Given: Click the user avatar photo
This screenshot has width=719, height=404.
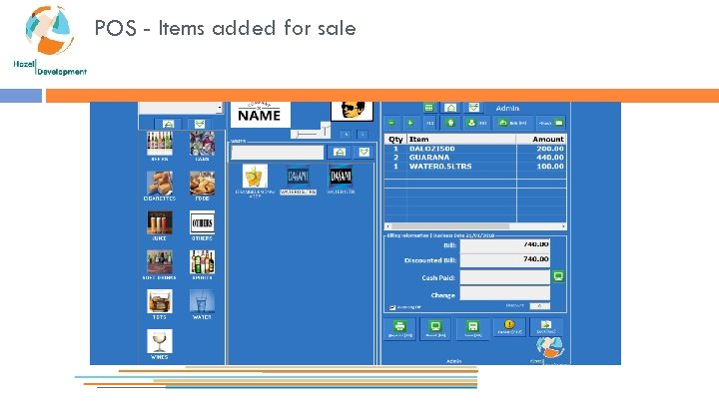Looking at the screenshot, I should pyautogui.click(x=353, y=111).
